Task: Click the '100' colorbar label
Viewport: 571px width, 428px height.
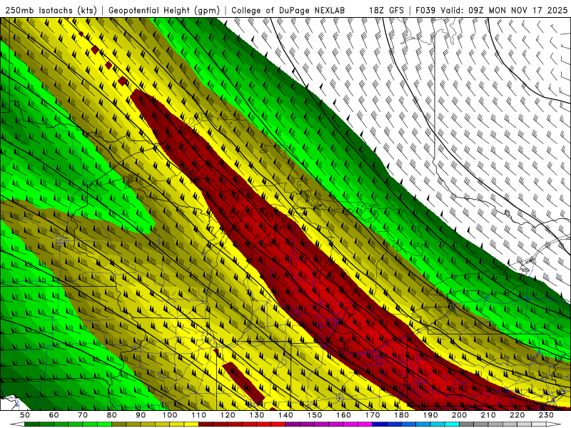Action: coord(170,415)
